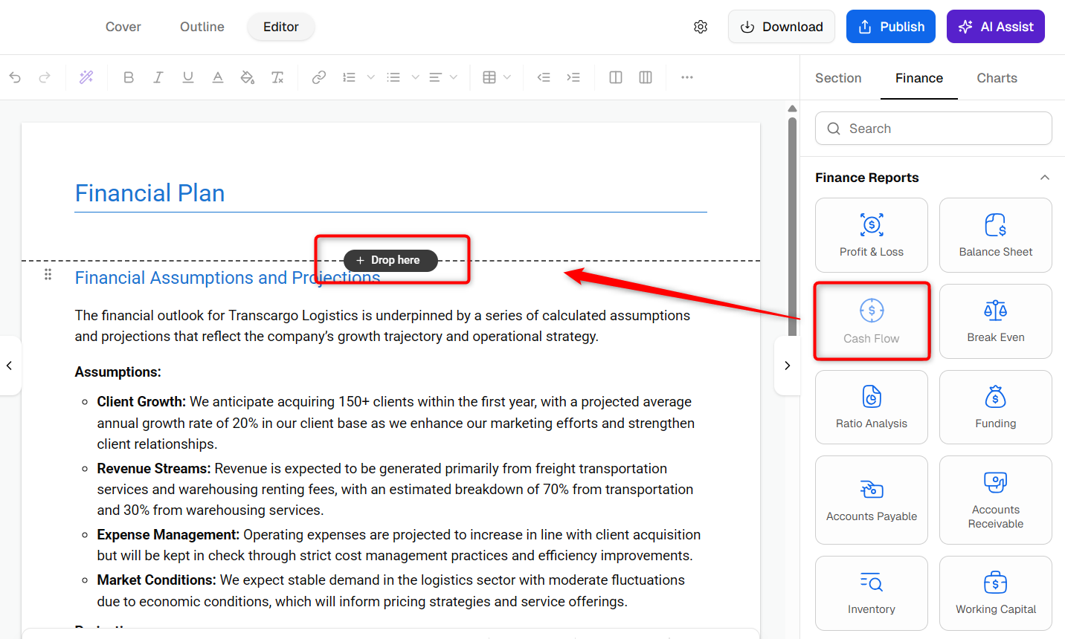Collapse right panel with chevron
1065x639 pixels.
(787, 366)
